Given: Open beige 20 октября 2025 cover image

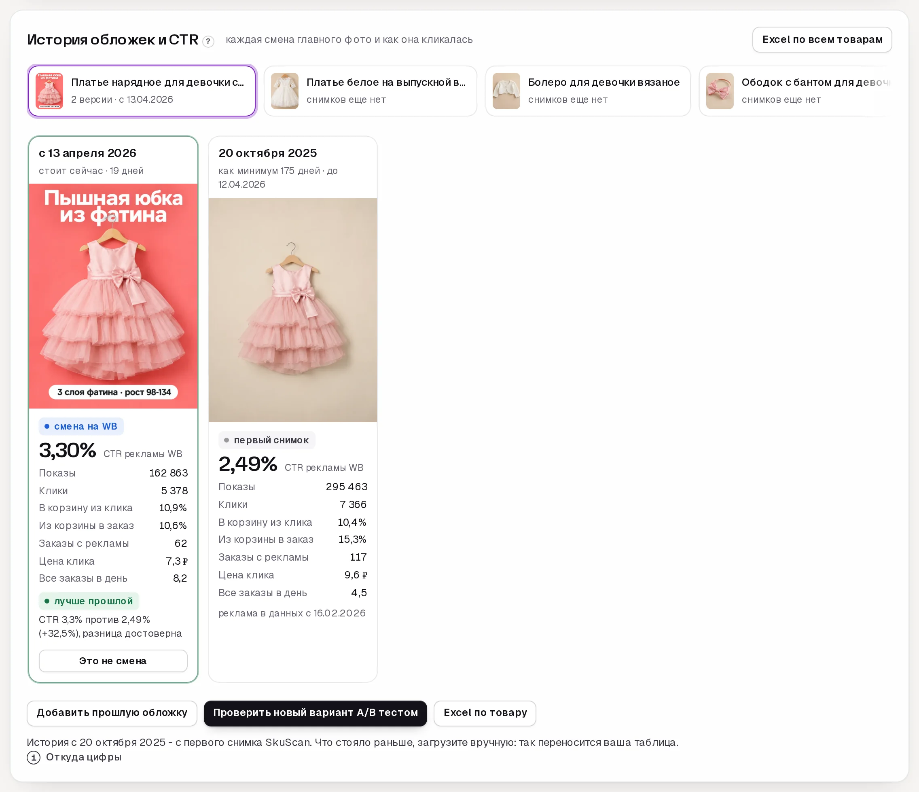Looking at the screenshot, I should point(293,310).
